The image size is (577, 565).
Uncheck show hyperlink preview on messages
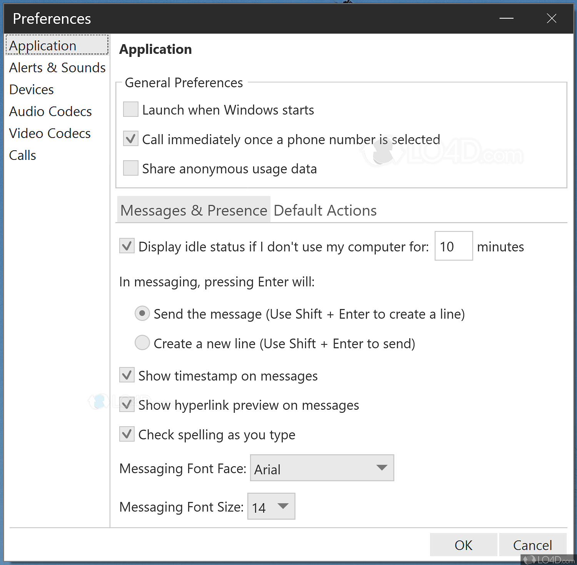click(x=127, y=404)
